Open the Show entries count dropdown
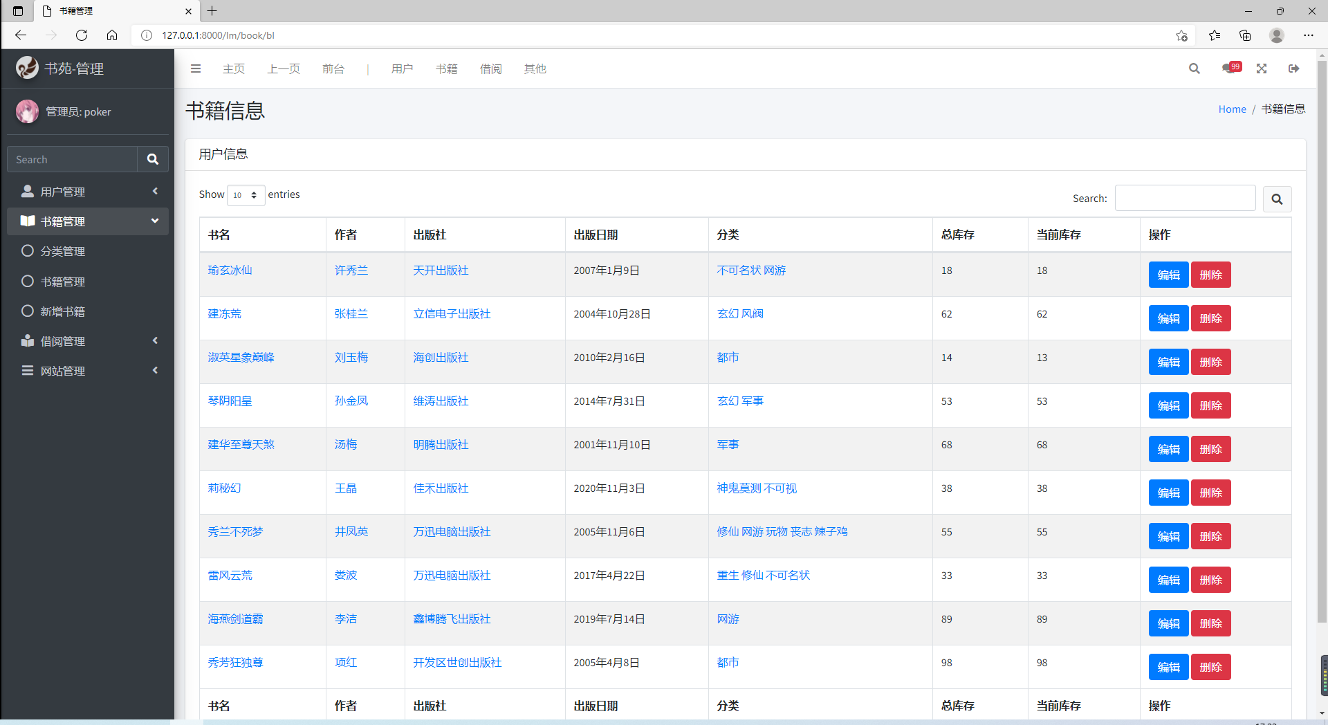 [246, 195]
